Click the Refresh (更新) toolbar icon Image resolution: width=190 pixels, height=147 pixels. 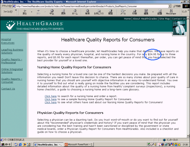point(63,12)
